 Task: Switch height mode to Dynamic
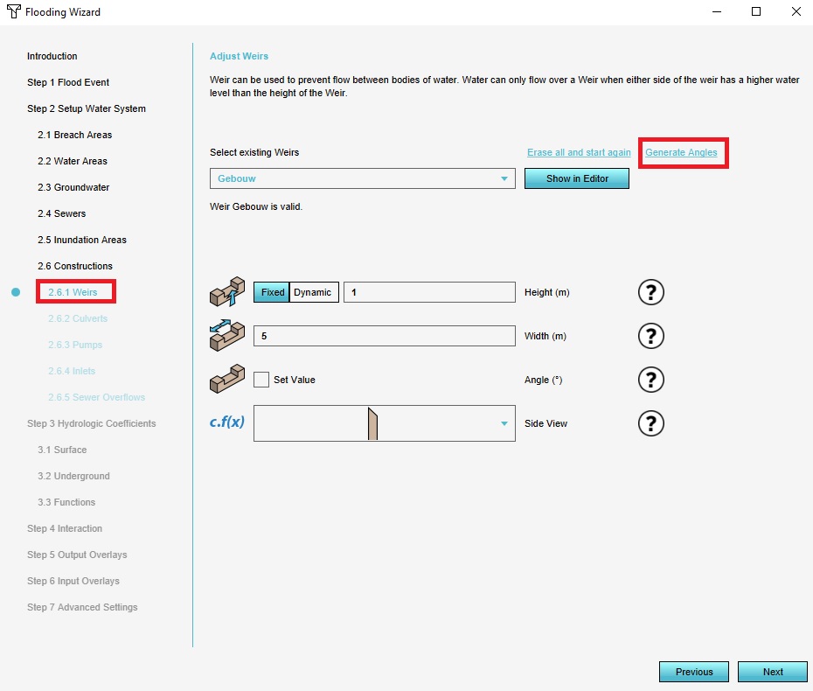click(x=313, y=292)
